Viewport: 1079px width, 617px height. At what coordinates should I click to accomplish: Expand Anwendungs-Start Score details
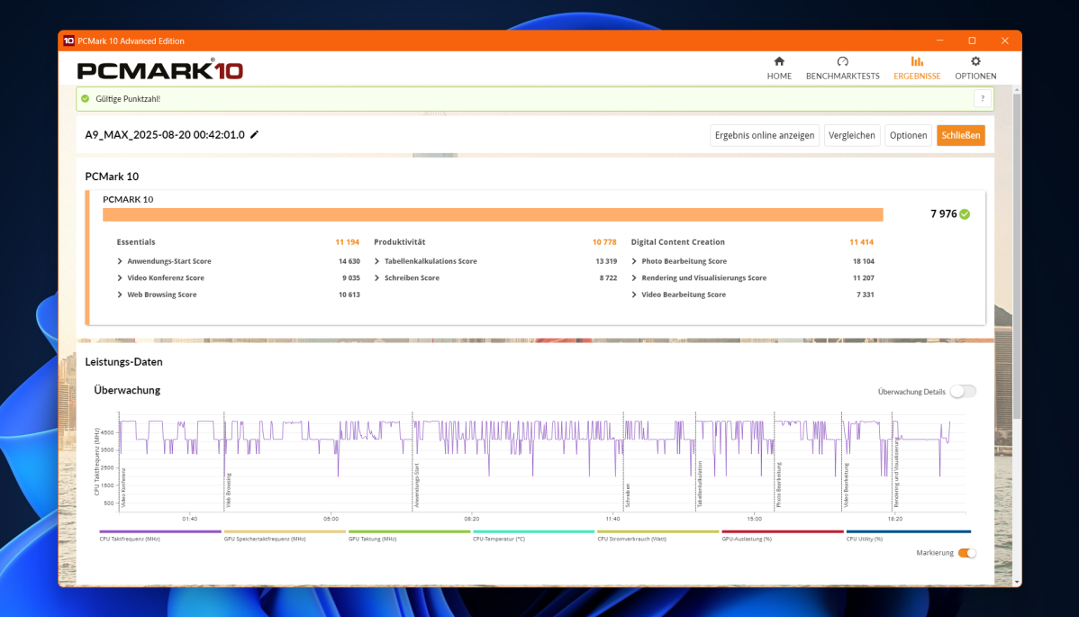pyautogui.click(x=120, y=261)
